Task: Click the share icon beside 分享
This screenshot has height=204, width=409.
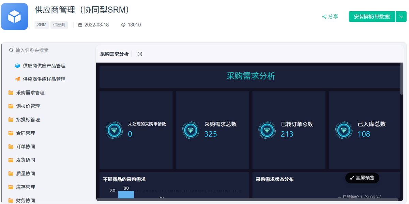Action: [x=324, y=17]
